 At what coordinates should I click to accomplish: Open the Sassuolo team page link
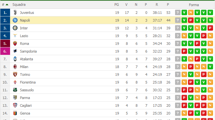[x=27, y=90]
